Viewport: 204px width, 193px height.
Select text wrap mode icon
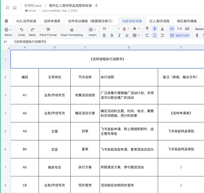point(187,29)
